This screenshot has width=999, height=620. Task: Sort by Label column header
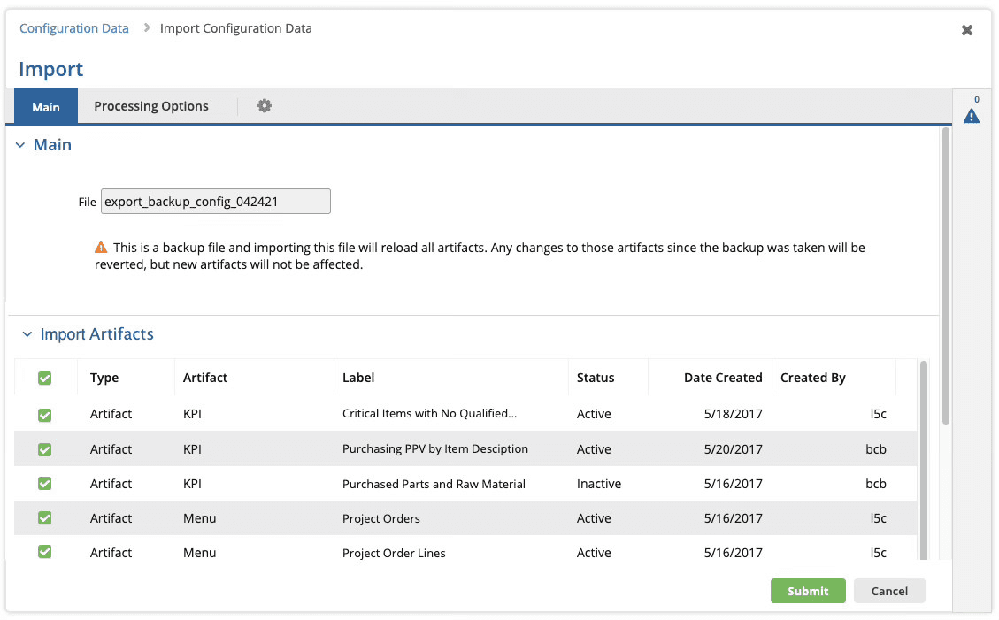click(x=358, y=378)
